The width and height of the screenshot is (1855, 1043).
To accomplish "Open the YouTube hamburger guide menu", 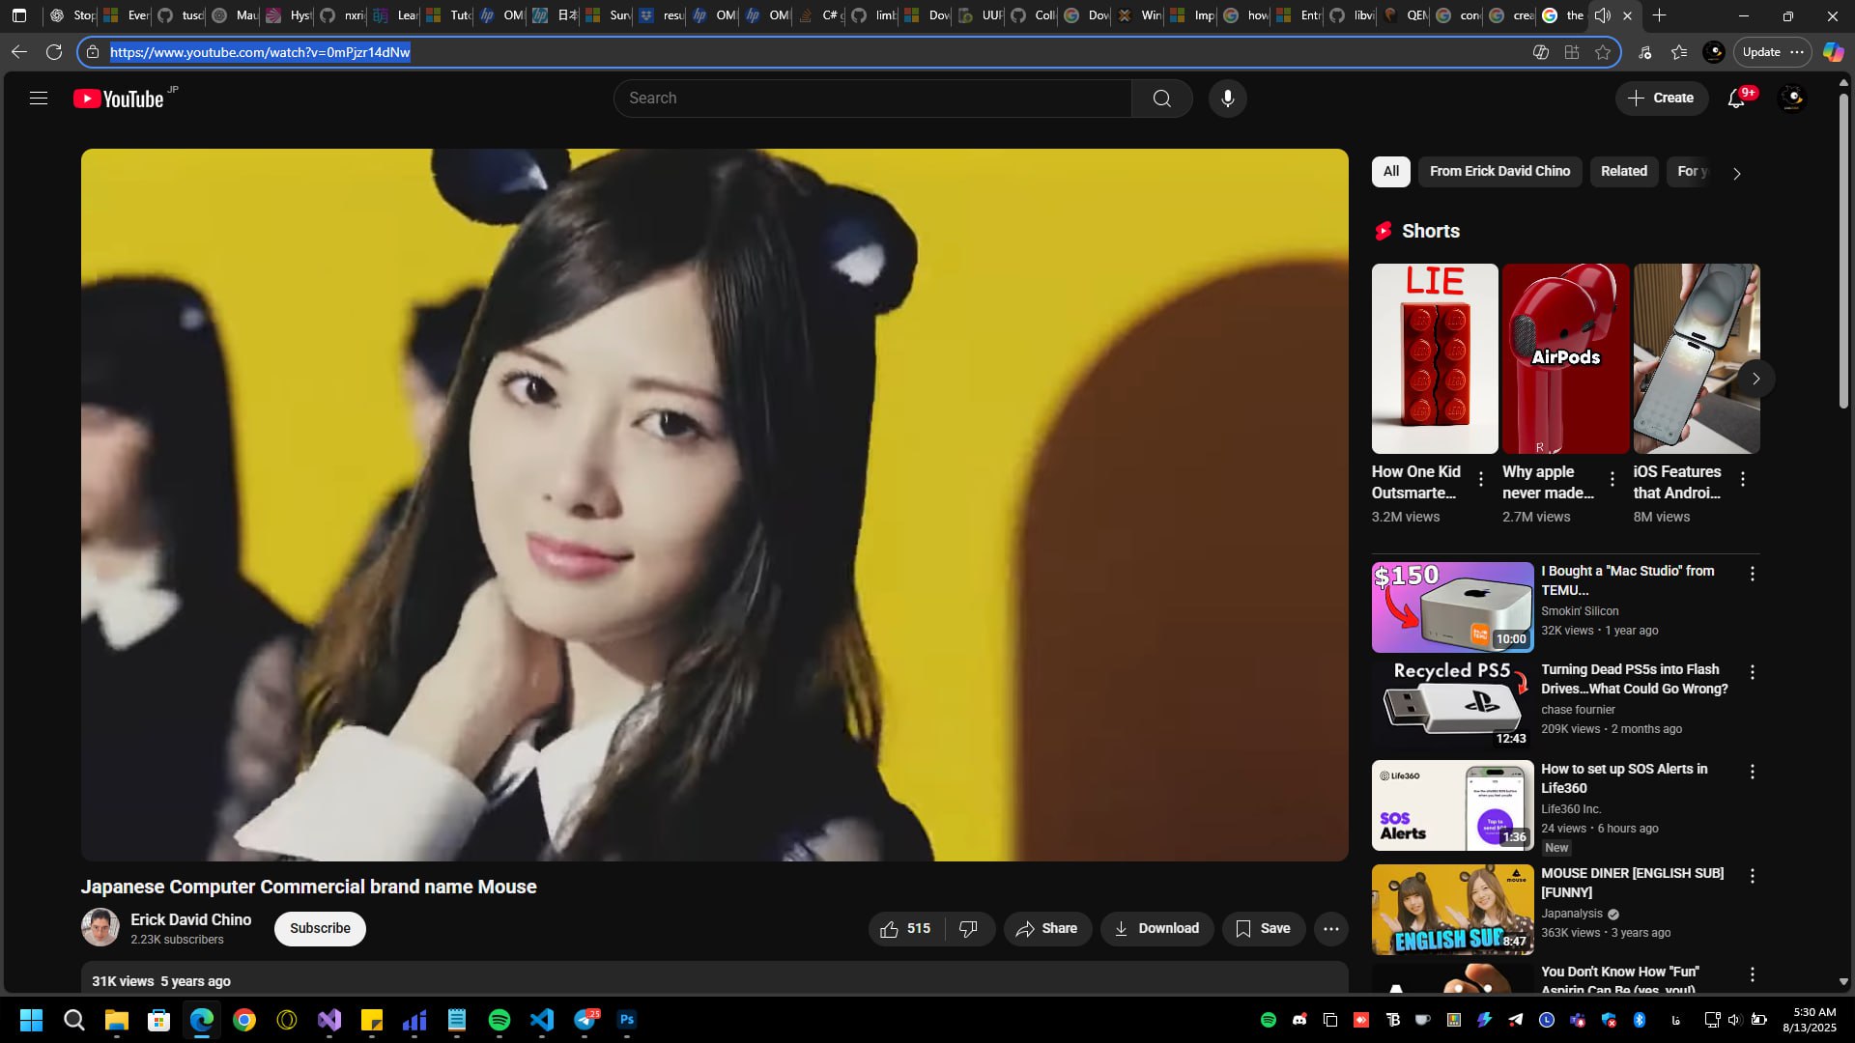I will (39, 99).
